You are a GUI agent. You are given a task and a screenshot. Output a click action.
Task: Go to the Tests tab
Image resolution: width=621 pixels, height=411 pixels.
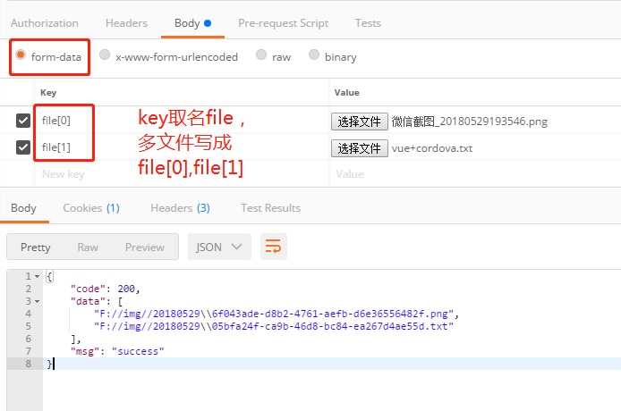[x=368, y=23]
